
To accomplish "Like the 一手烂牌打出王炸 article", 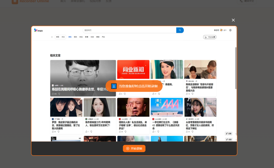I will pyautogui.click(x=153, y=132).
